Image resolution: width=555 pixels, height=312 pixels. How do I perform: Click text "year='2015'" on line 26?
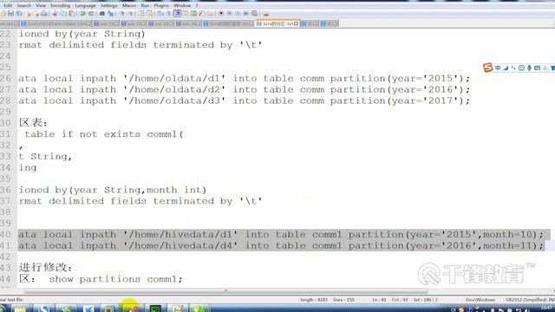[x=425, y=79]
